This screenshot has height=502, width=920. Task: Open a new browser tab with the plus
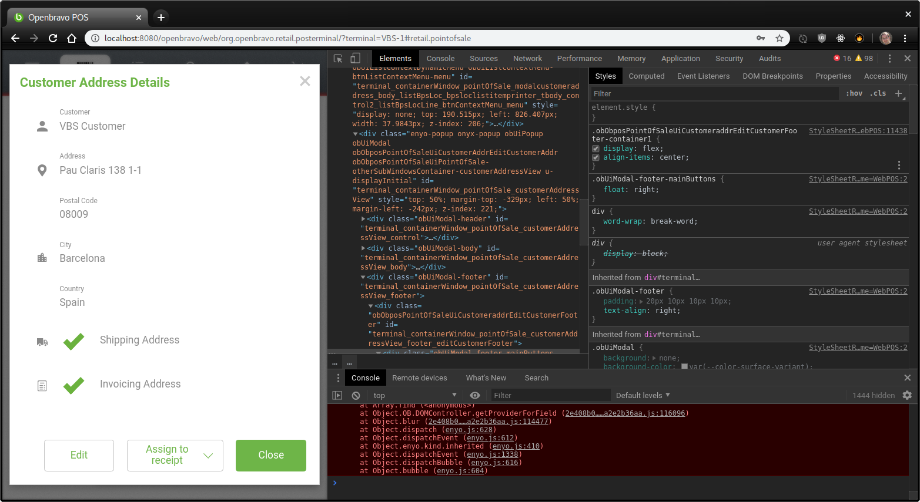pos(160,17)
